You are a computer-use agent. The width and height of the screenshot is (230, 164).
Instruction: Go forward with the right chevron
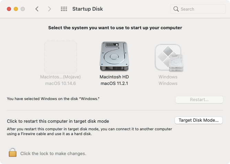point(50,9)
